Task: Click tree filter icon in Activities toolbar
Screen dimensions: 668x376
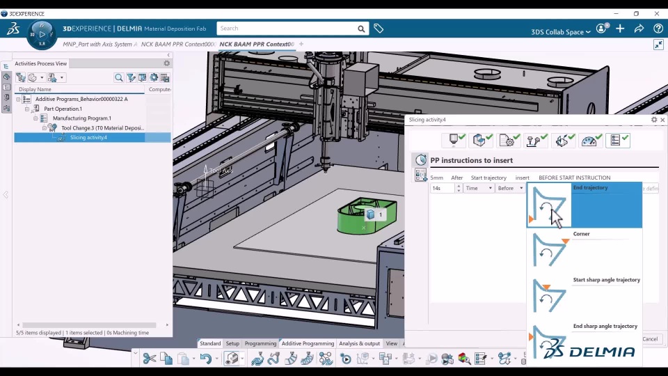Action: coord(20,77)
